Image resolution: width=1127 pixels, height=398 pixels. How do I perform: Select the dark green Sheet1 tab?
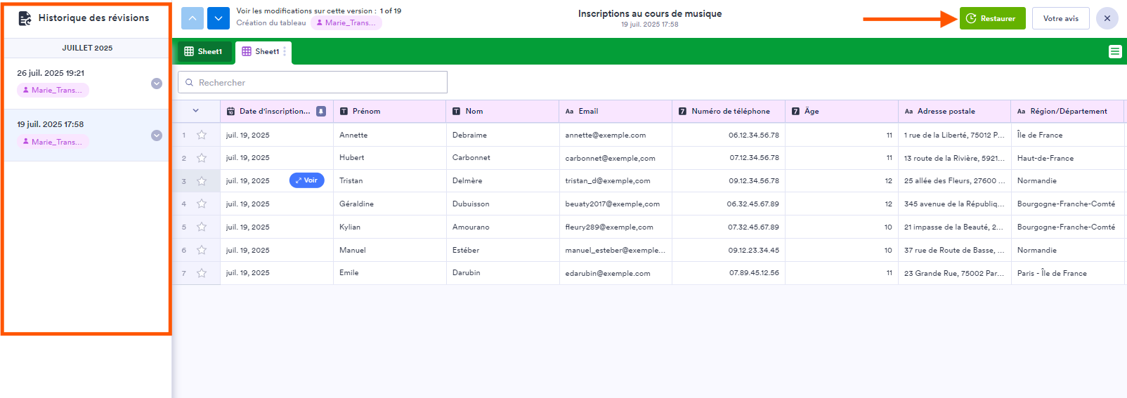click(x=204, y=51)
